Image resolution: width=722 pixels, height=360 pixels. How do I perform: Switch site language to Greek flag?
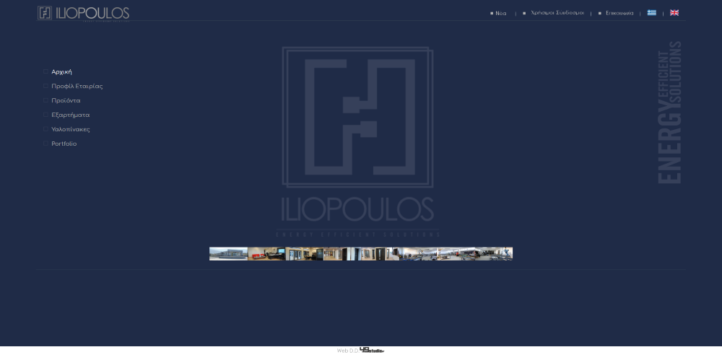(651, 13)
